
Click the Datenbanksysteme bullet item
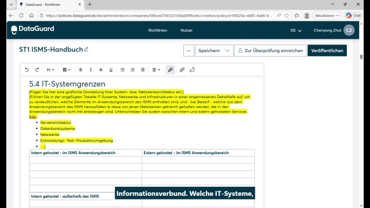click(58, 128)
